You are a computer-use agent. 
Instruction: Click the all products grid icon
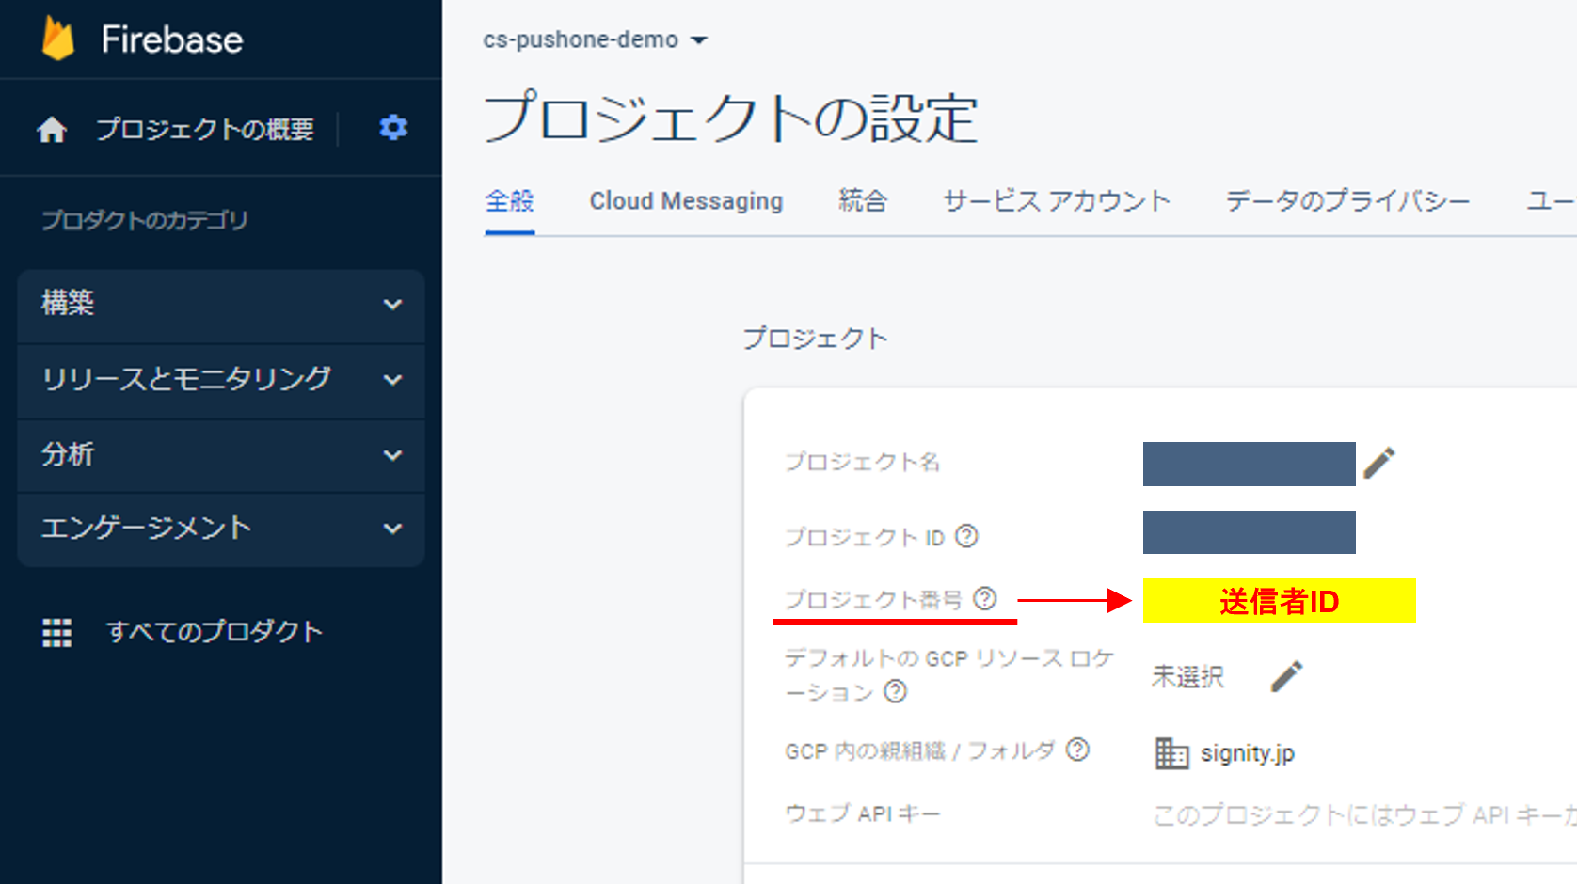click(x=56, y=633)
